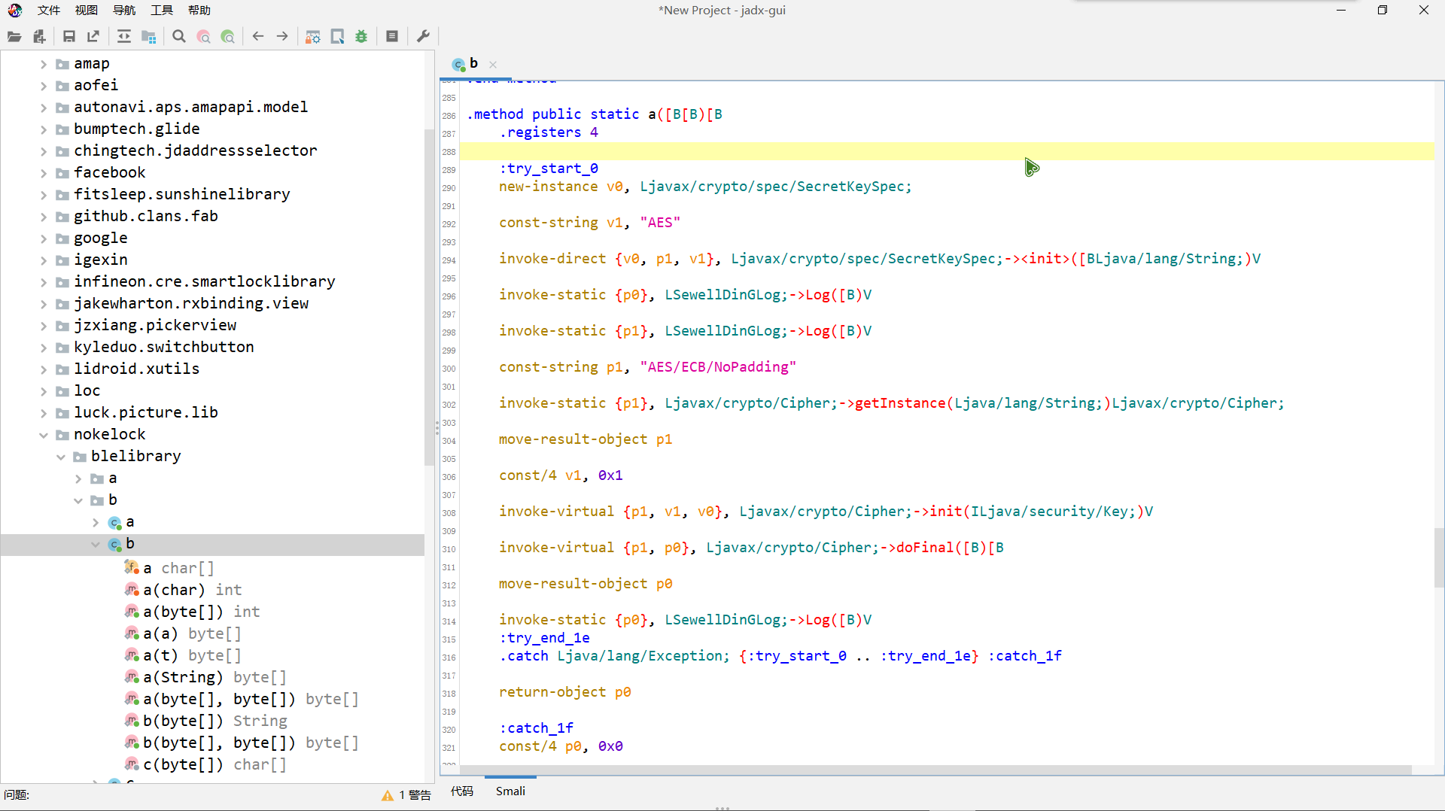The width and height of the screenshot is (1445, 811).
Task: Click the log viewer icon
Action: [x=392, y=36]
